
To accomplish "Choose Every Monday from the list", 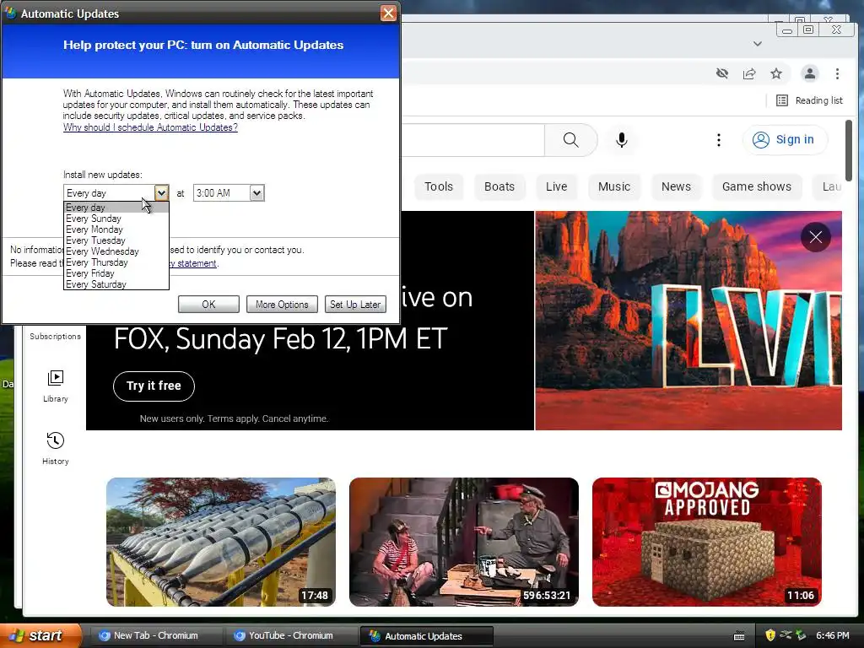I will [x=116, y=229].
